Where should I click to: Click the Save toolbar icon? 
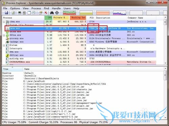tap(6, 13)
